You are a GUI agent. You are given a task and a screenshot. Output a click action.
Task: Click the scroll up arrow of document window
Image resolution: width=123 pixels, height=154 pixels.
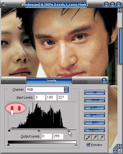[x=120, y=10]
